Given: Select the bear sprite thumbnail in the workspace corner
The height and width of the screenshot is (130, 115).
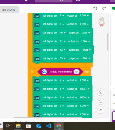Looking at the screenshot, I should (x=102, y=22).
